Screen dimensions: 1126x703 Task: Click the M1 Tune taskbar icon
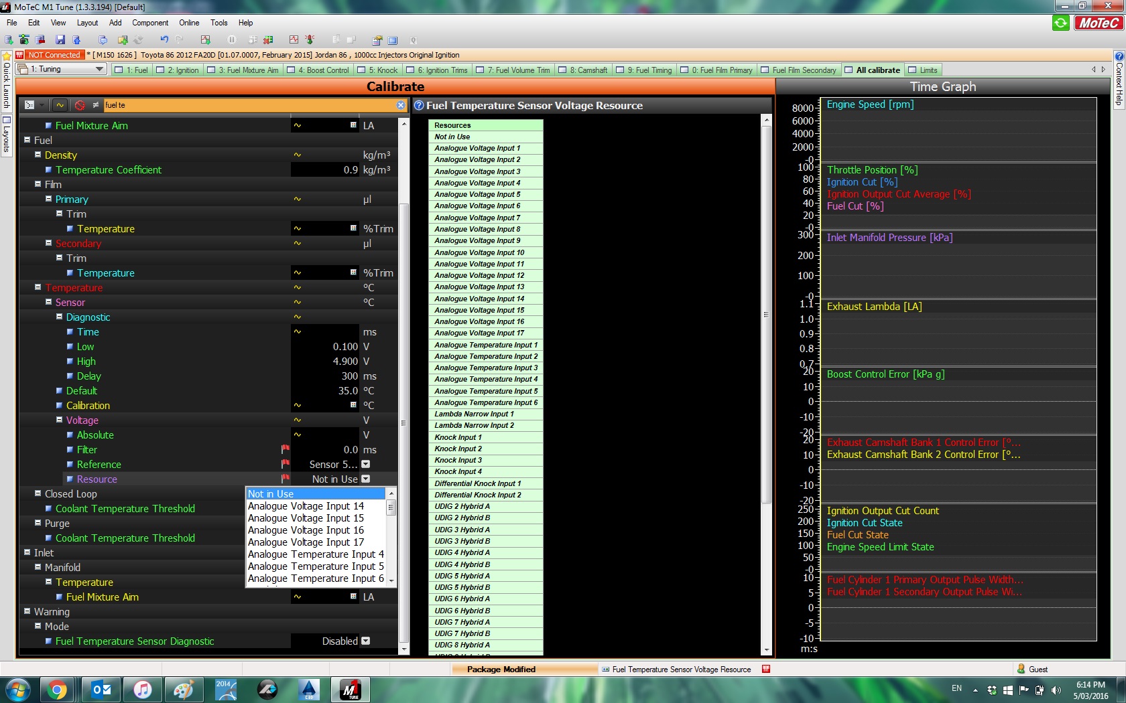[x=351, y=690]
